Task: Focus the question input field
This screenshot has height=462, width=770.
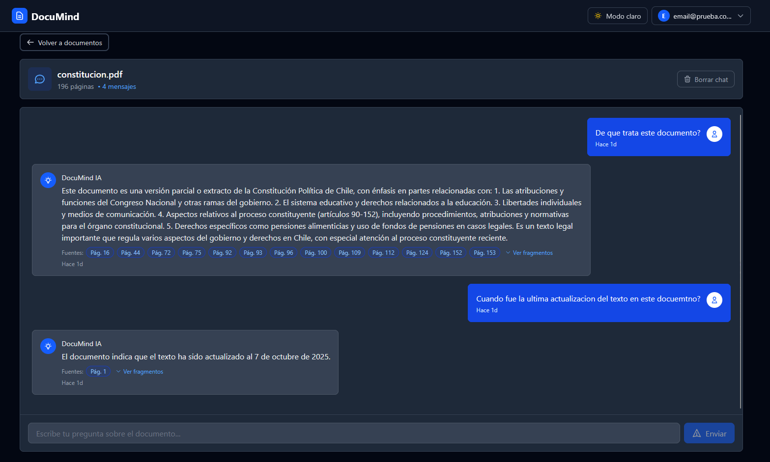Action: pyautogui.click(x=354, y=434)
